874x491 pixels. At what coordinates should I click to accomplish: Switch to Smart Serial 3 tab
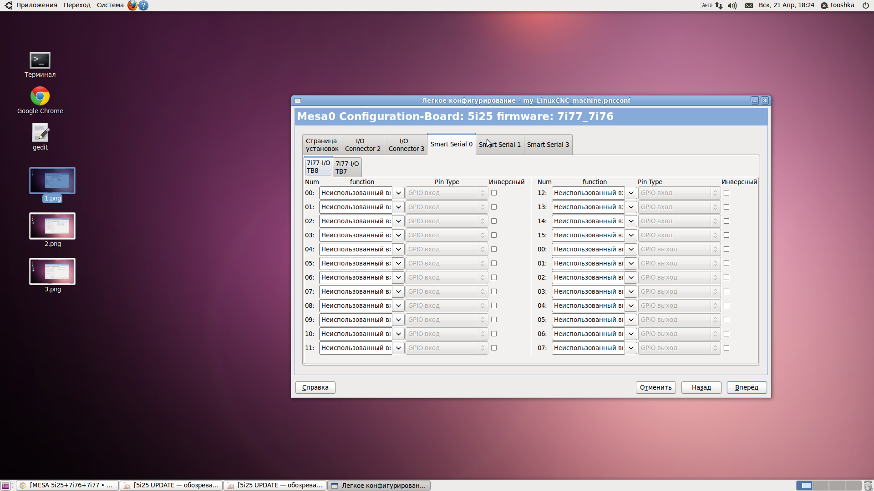(x=548, y=145)
